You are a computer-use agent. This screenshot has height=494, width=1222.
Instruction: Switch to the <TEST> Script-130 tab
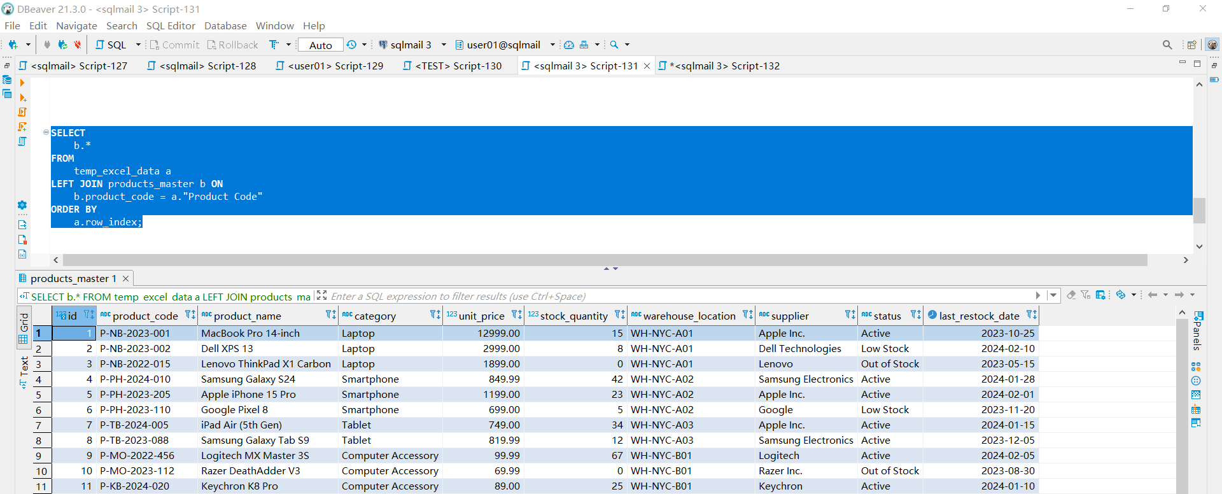[x=452, y=66]
